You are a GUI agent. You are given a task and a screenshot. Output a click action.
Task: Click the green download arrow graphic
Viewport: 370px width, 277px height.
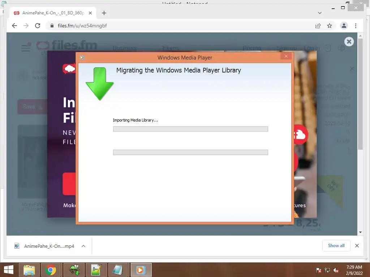click(x=100, y=84)
